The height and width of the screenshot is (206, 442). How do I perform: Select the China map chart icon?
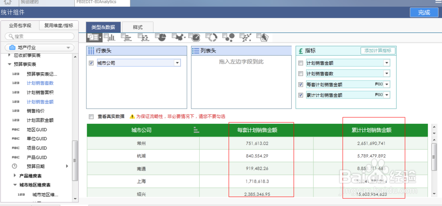coord(177,37)
